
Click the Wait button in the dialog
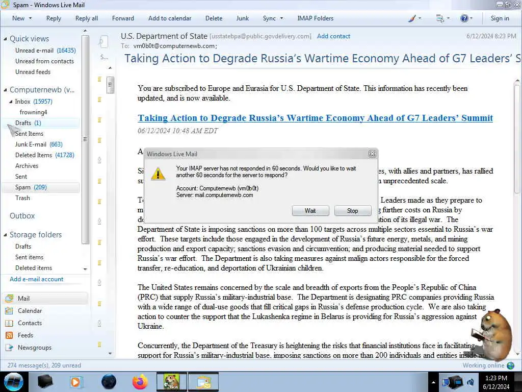(310, 211)
